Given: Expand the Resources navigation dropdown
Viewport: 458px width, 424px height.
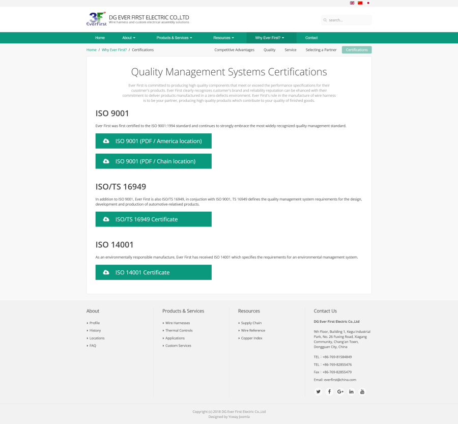Looking at the screenshot, I should (x=223, y=38).
